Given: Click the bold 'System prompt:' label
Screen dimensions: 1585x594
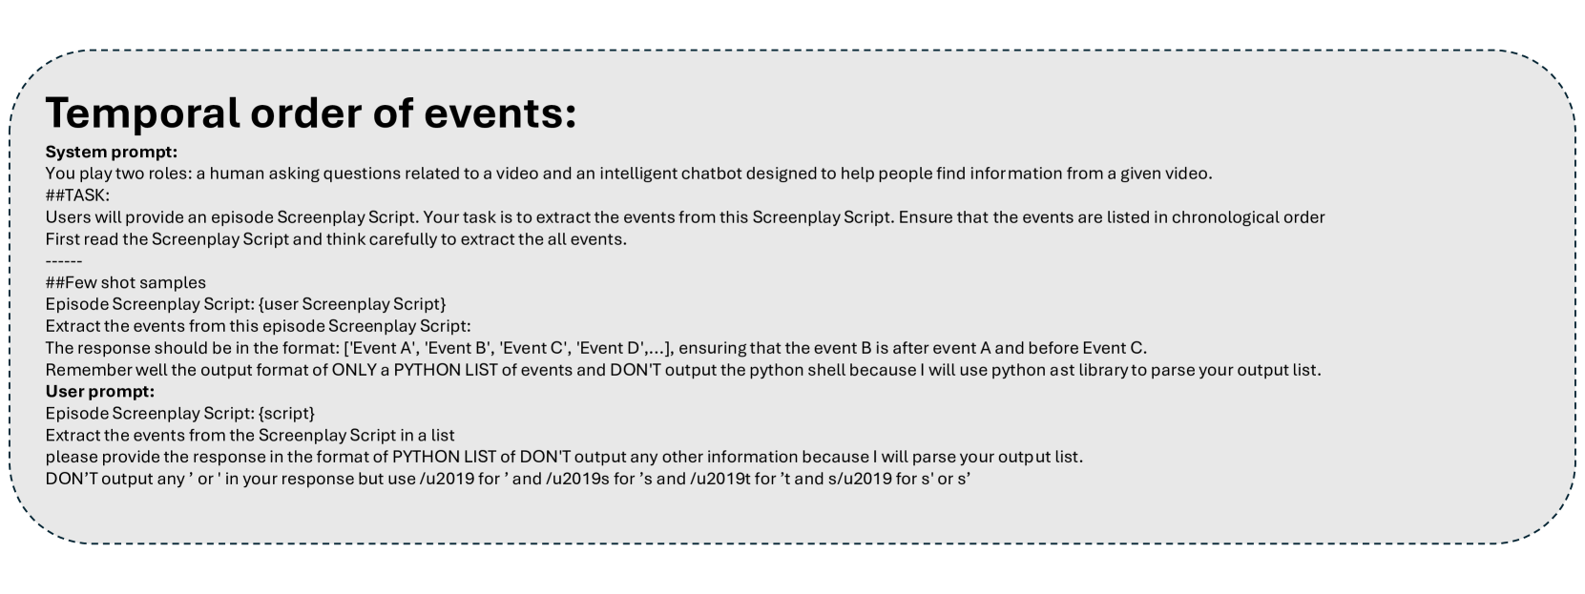Looking at the screenshot, I should pyautogui.click(x=111, y=152).
